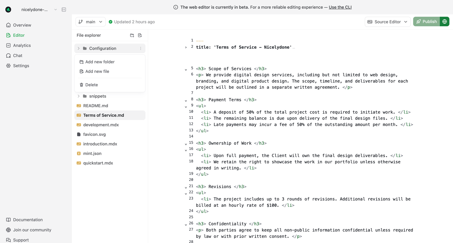Collapse the ul fold at line 9
Image resolution: width=453 pixels, height=243 pixels.
coord(186,107)
